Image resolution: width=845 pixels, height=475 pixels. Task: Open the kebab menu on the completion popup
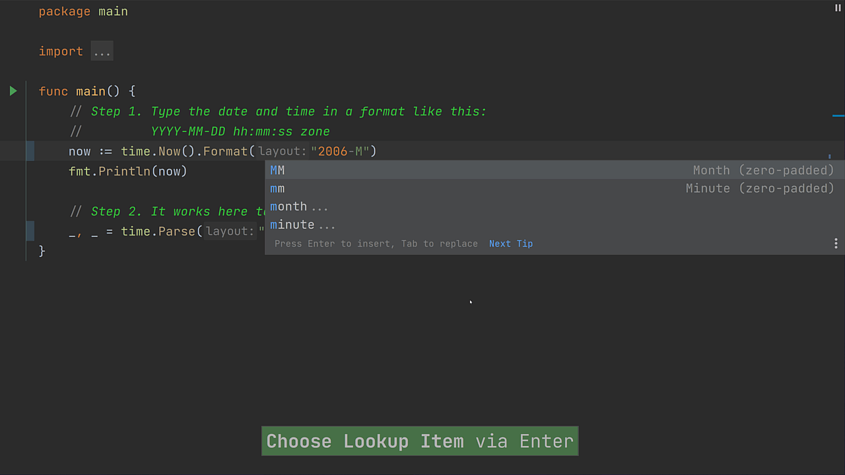836,243
